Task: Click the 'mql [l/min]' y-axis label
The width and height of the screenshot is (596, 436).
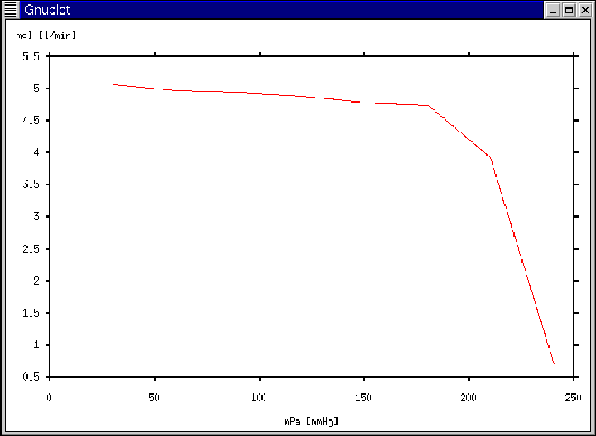Action: (x=46, y=36)
